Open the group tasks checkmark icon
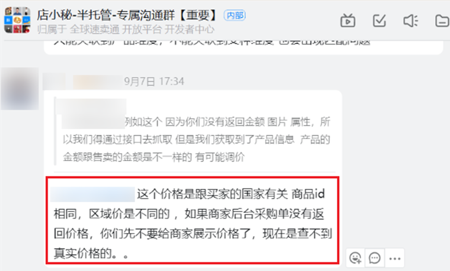Viewport: 450px width, 271px height. 379,21
